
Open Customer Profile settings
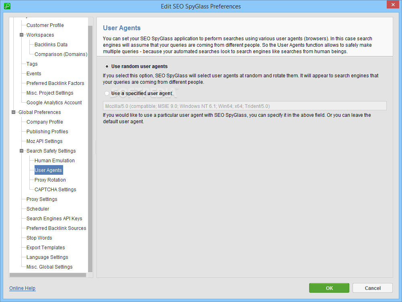[x=45, y=25]
